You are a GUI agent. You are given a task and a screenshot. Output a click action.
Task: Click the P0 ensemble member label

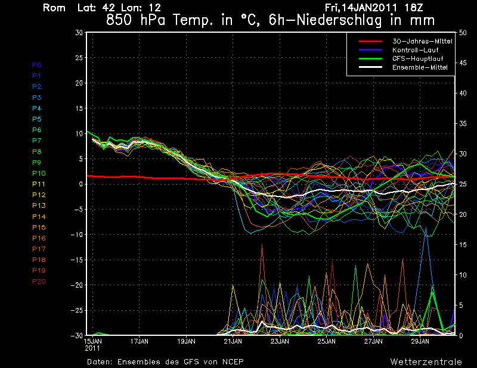pyautogui.click(x=36, y=65)
